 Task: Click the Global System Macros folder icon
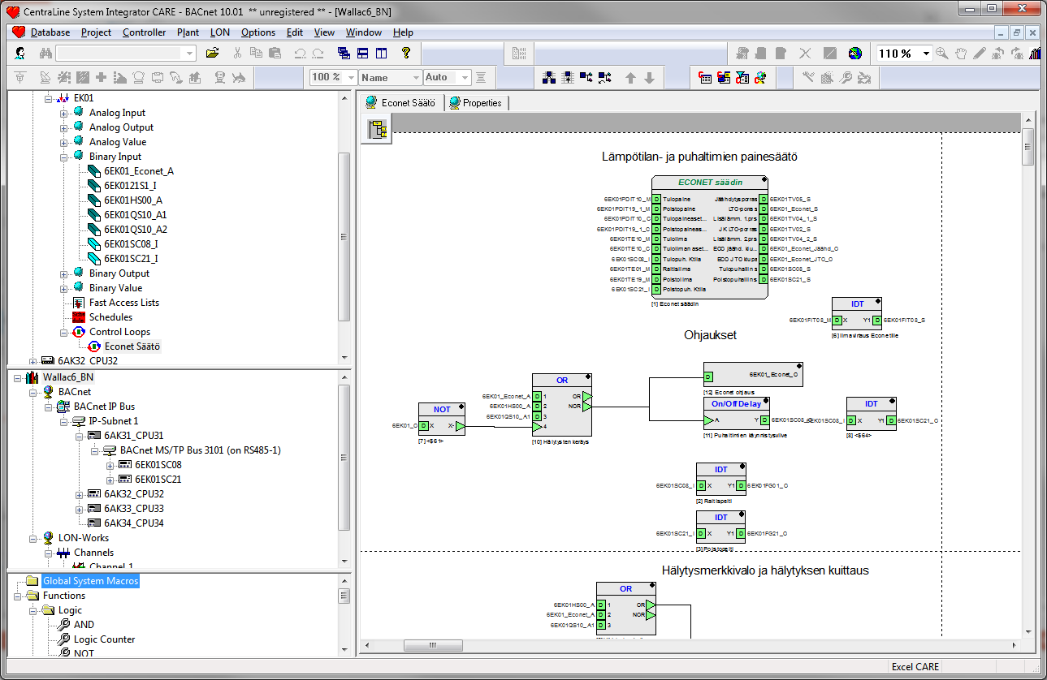[32, 581]
